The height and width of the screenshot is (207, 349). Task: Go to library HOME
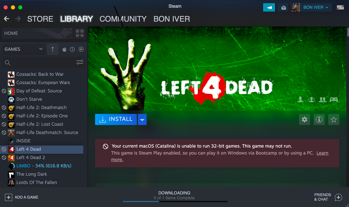click(37, 33)
